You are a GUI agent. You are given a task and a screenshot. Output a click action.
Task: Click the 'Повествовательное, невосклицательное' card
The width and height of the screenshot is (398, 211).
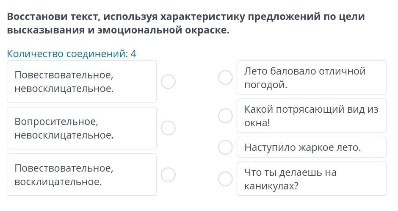[x=82, y=81]
